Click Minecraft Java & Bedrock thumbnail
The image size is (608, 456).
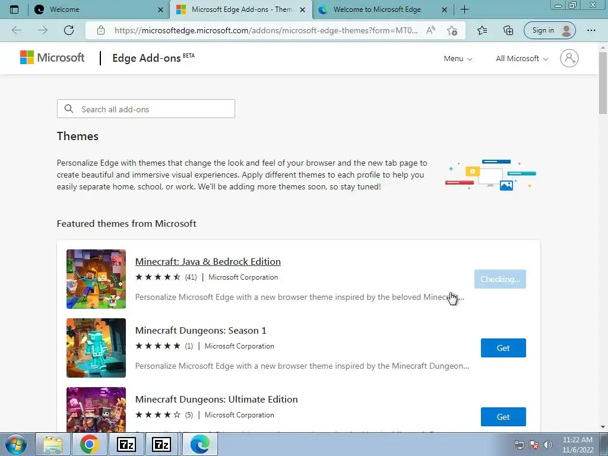coord(96,279)
